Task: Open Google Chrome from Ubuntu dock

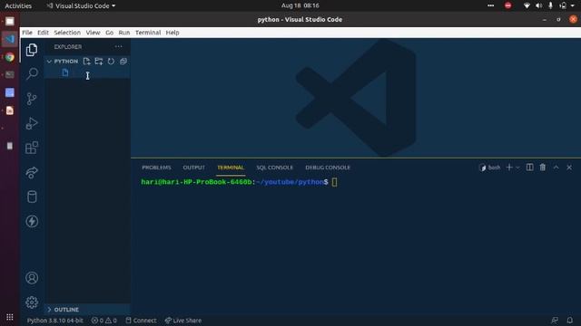Action: click(10, 57)
